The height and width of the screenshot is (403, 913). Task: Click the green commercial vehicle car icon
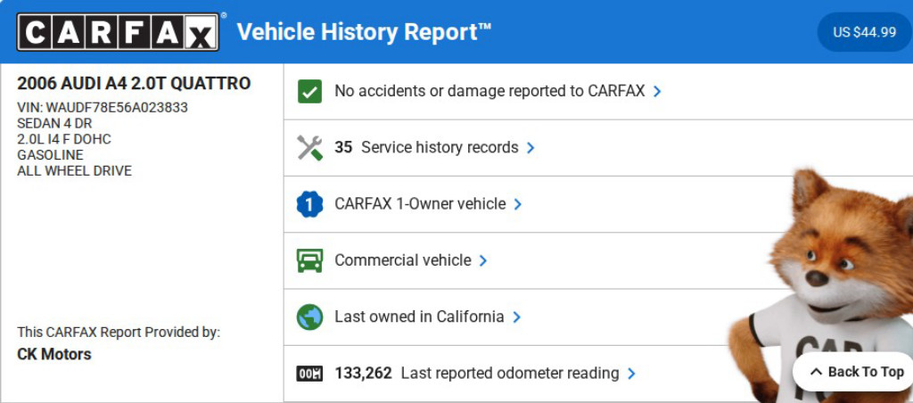309,260
